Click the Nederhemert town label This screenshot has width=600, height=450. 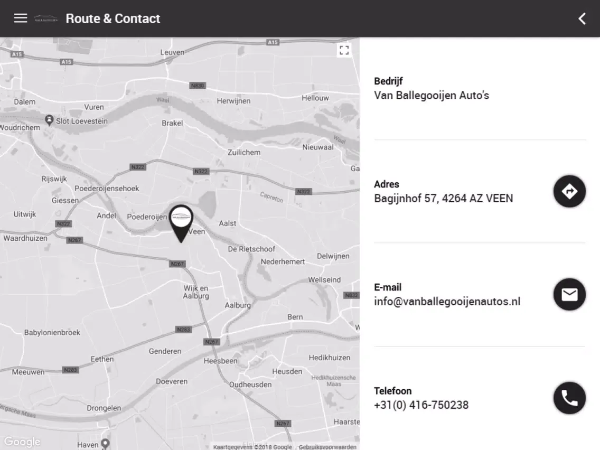pyautogui.click(x=283, y=262)
